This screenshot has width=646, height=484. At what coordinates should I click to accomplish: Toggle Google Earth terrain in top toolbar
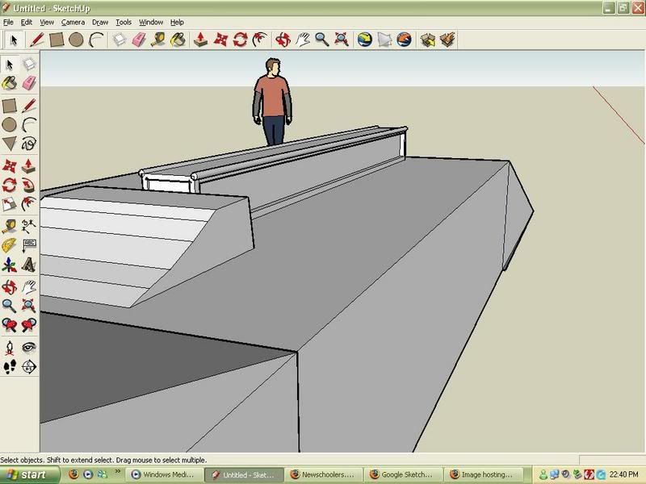(384, 39)
